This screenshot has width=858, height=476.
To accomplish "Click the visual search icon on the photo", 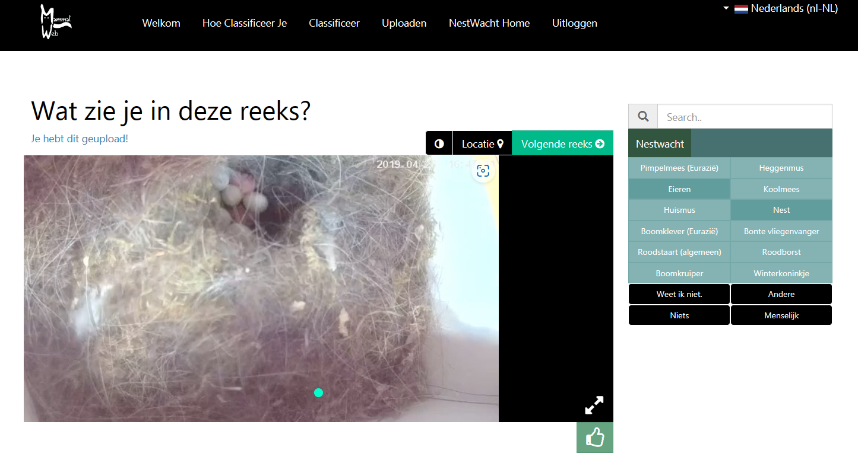I will point(483,171).
